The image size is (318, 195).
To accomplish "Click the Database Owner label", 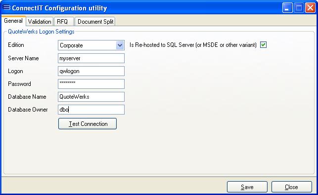I will [28, 110].
